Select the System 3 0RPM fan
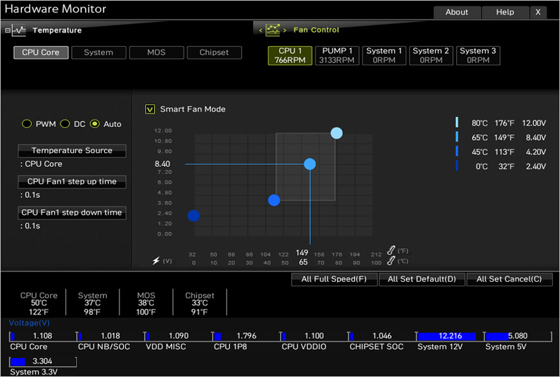The image size is (560, 377). click(x=478, y=56)
